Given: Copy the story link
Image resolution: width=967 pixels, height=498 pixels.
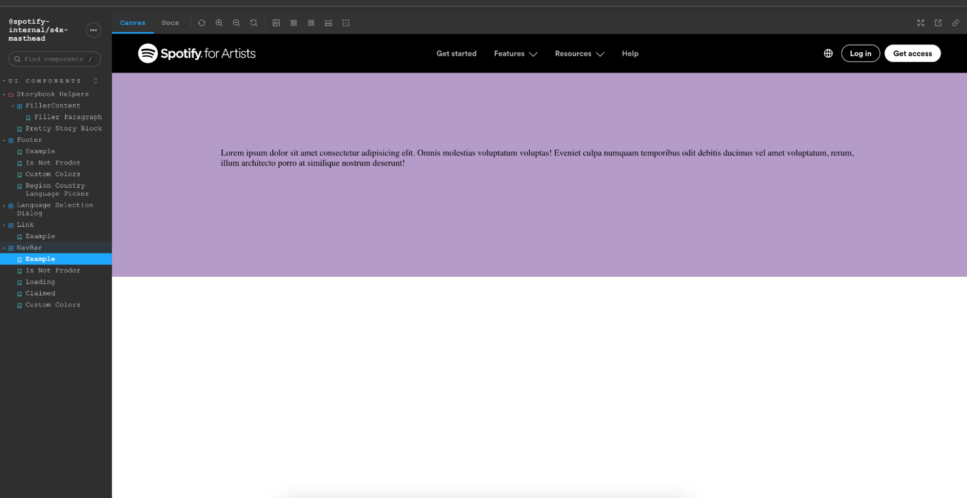Looking at the screenshot, I should pyautogui.click(x=956, y=23).
